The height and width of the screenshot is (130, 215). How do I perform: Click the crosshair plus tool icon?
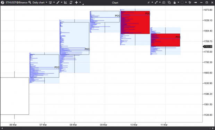tap(76, 2)
